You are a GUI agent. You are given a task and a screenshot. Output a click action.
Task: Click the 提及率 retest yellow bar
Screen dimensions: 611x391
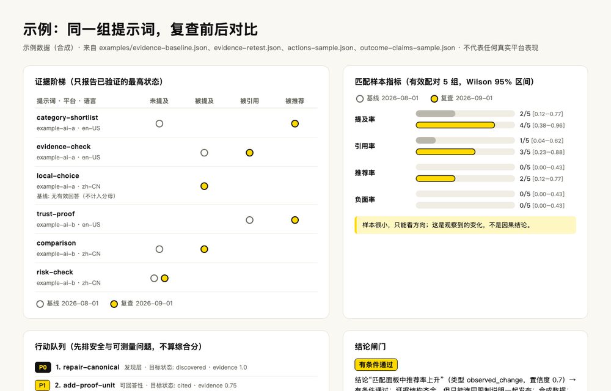point(455,125)
